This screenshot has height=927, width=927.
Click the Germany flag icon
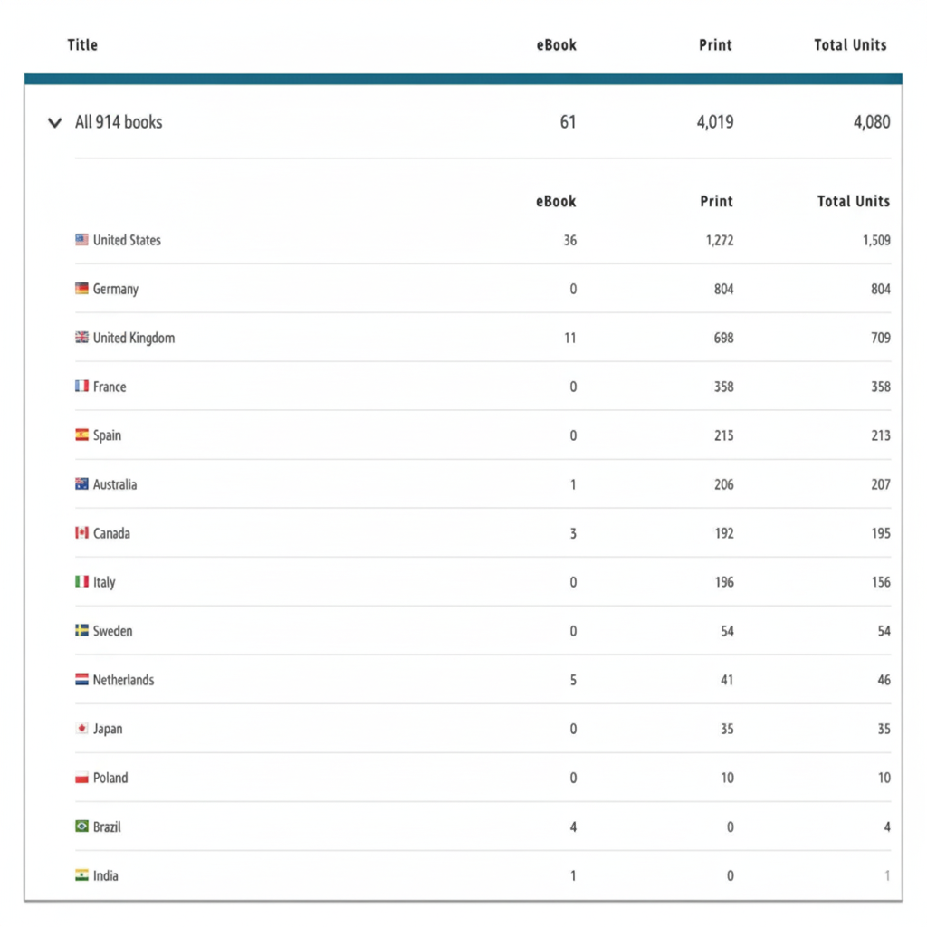tap(81, 289)
